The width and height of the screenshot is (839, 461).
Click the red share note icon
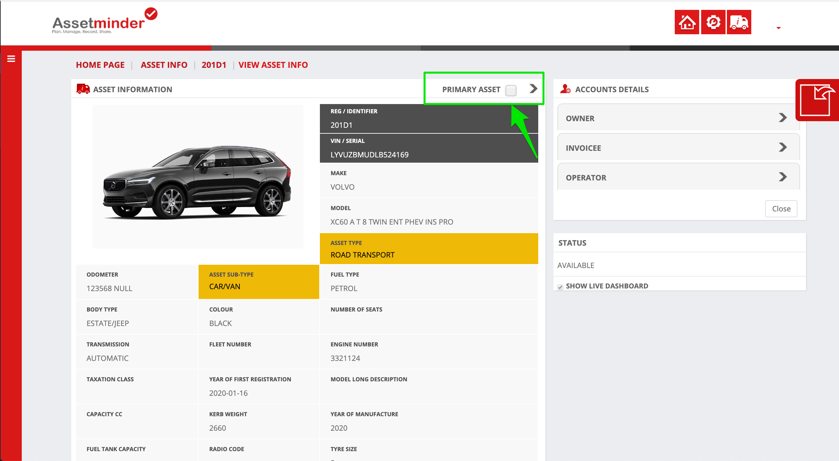[817, 100]
